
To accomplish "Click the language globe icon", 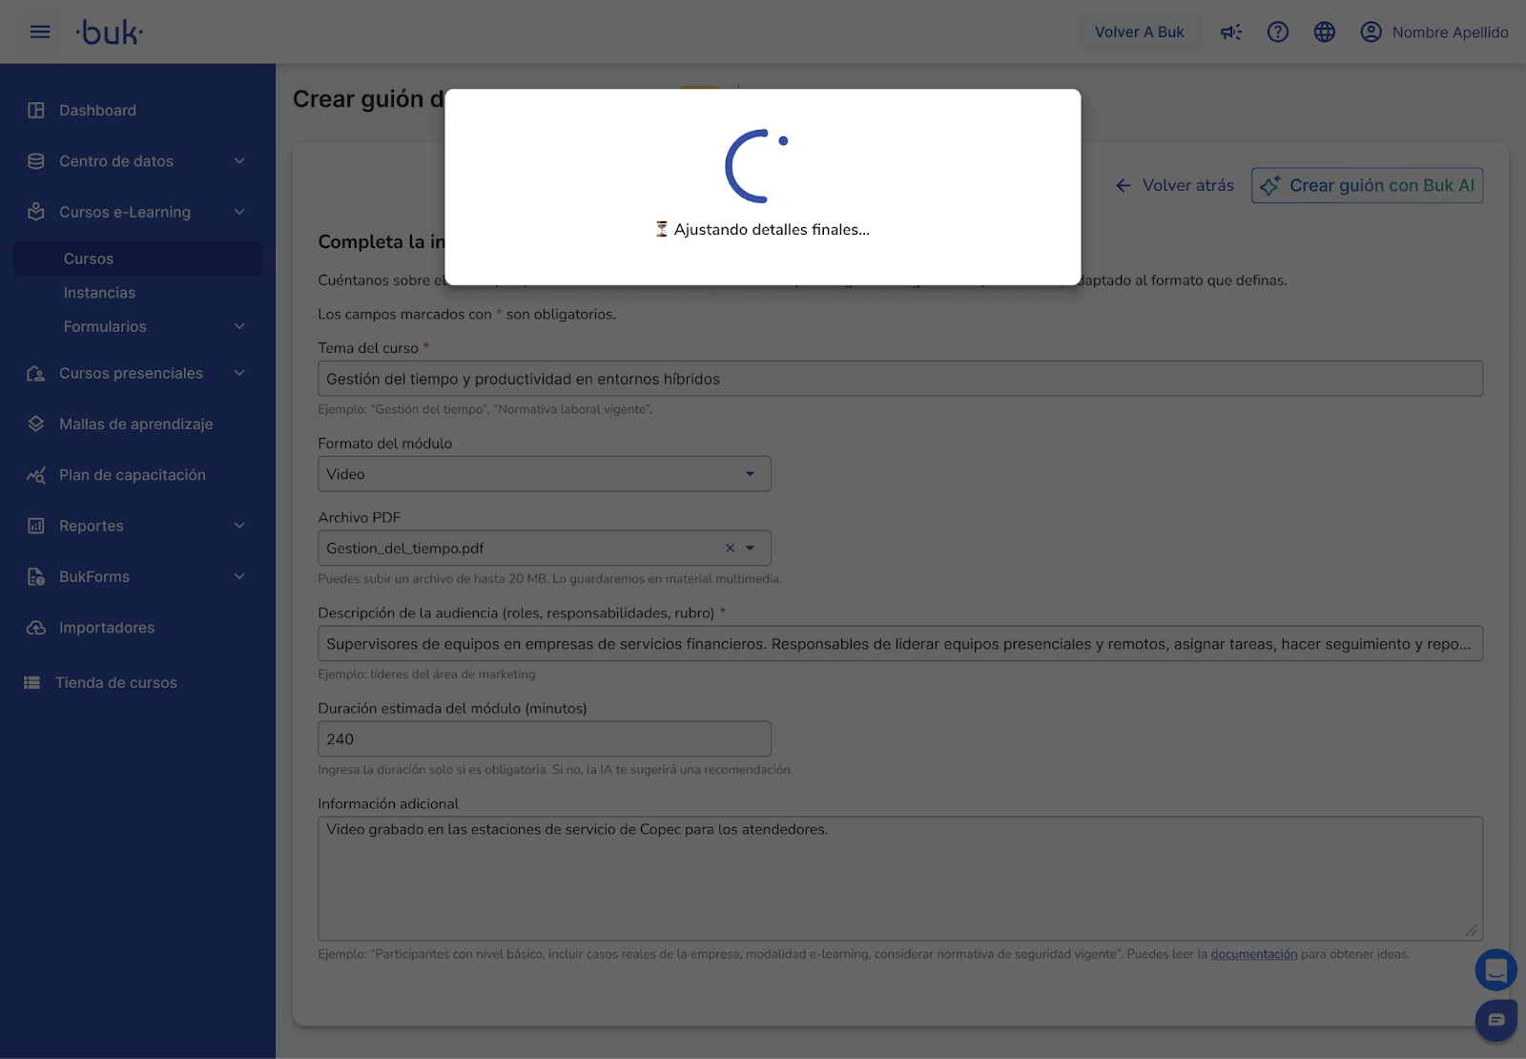I will pos(1325,32).
